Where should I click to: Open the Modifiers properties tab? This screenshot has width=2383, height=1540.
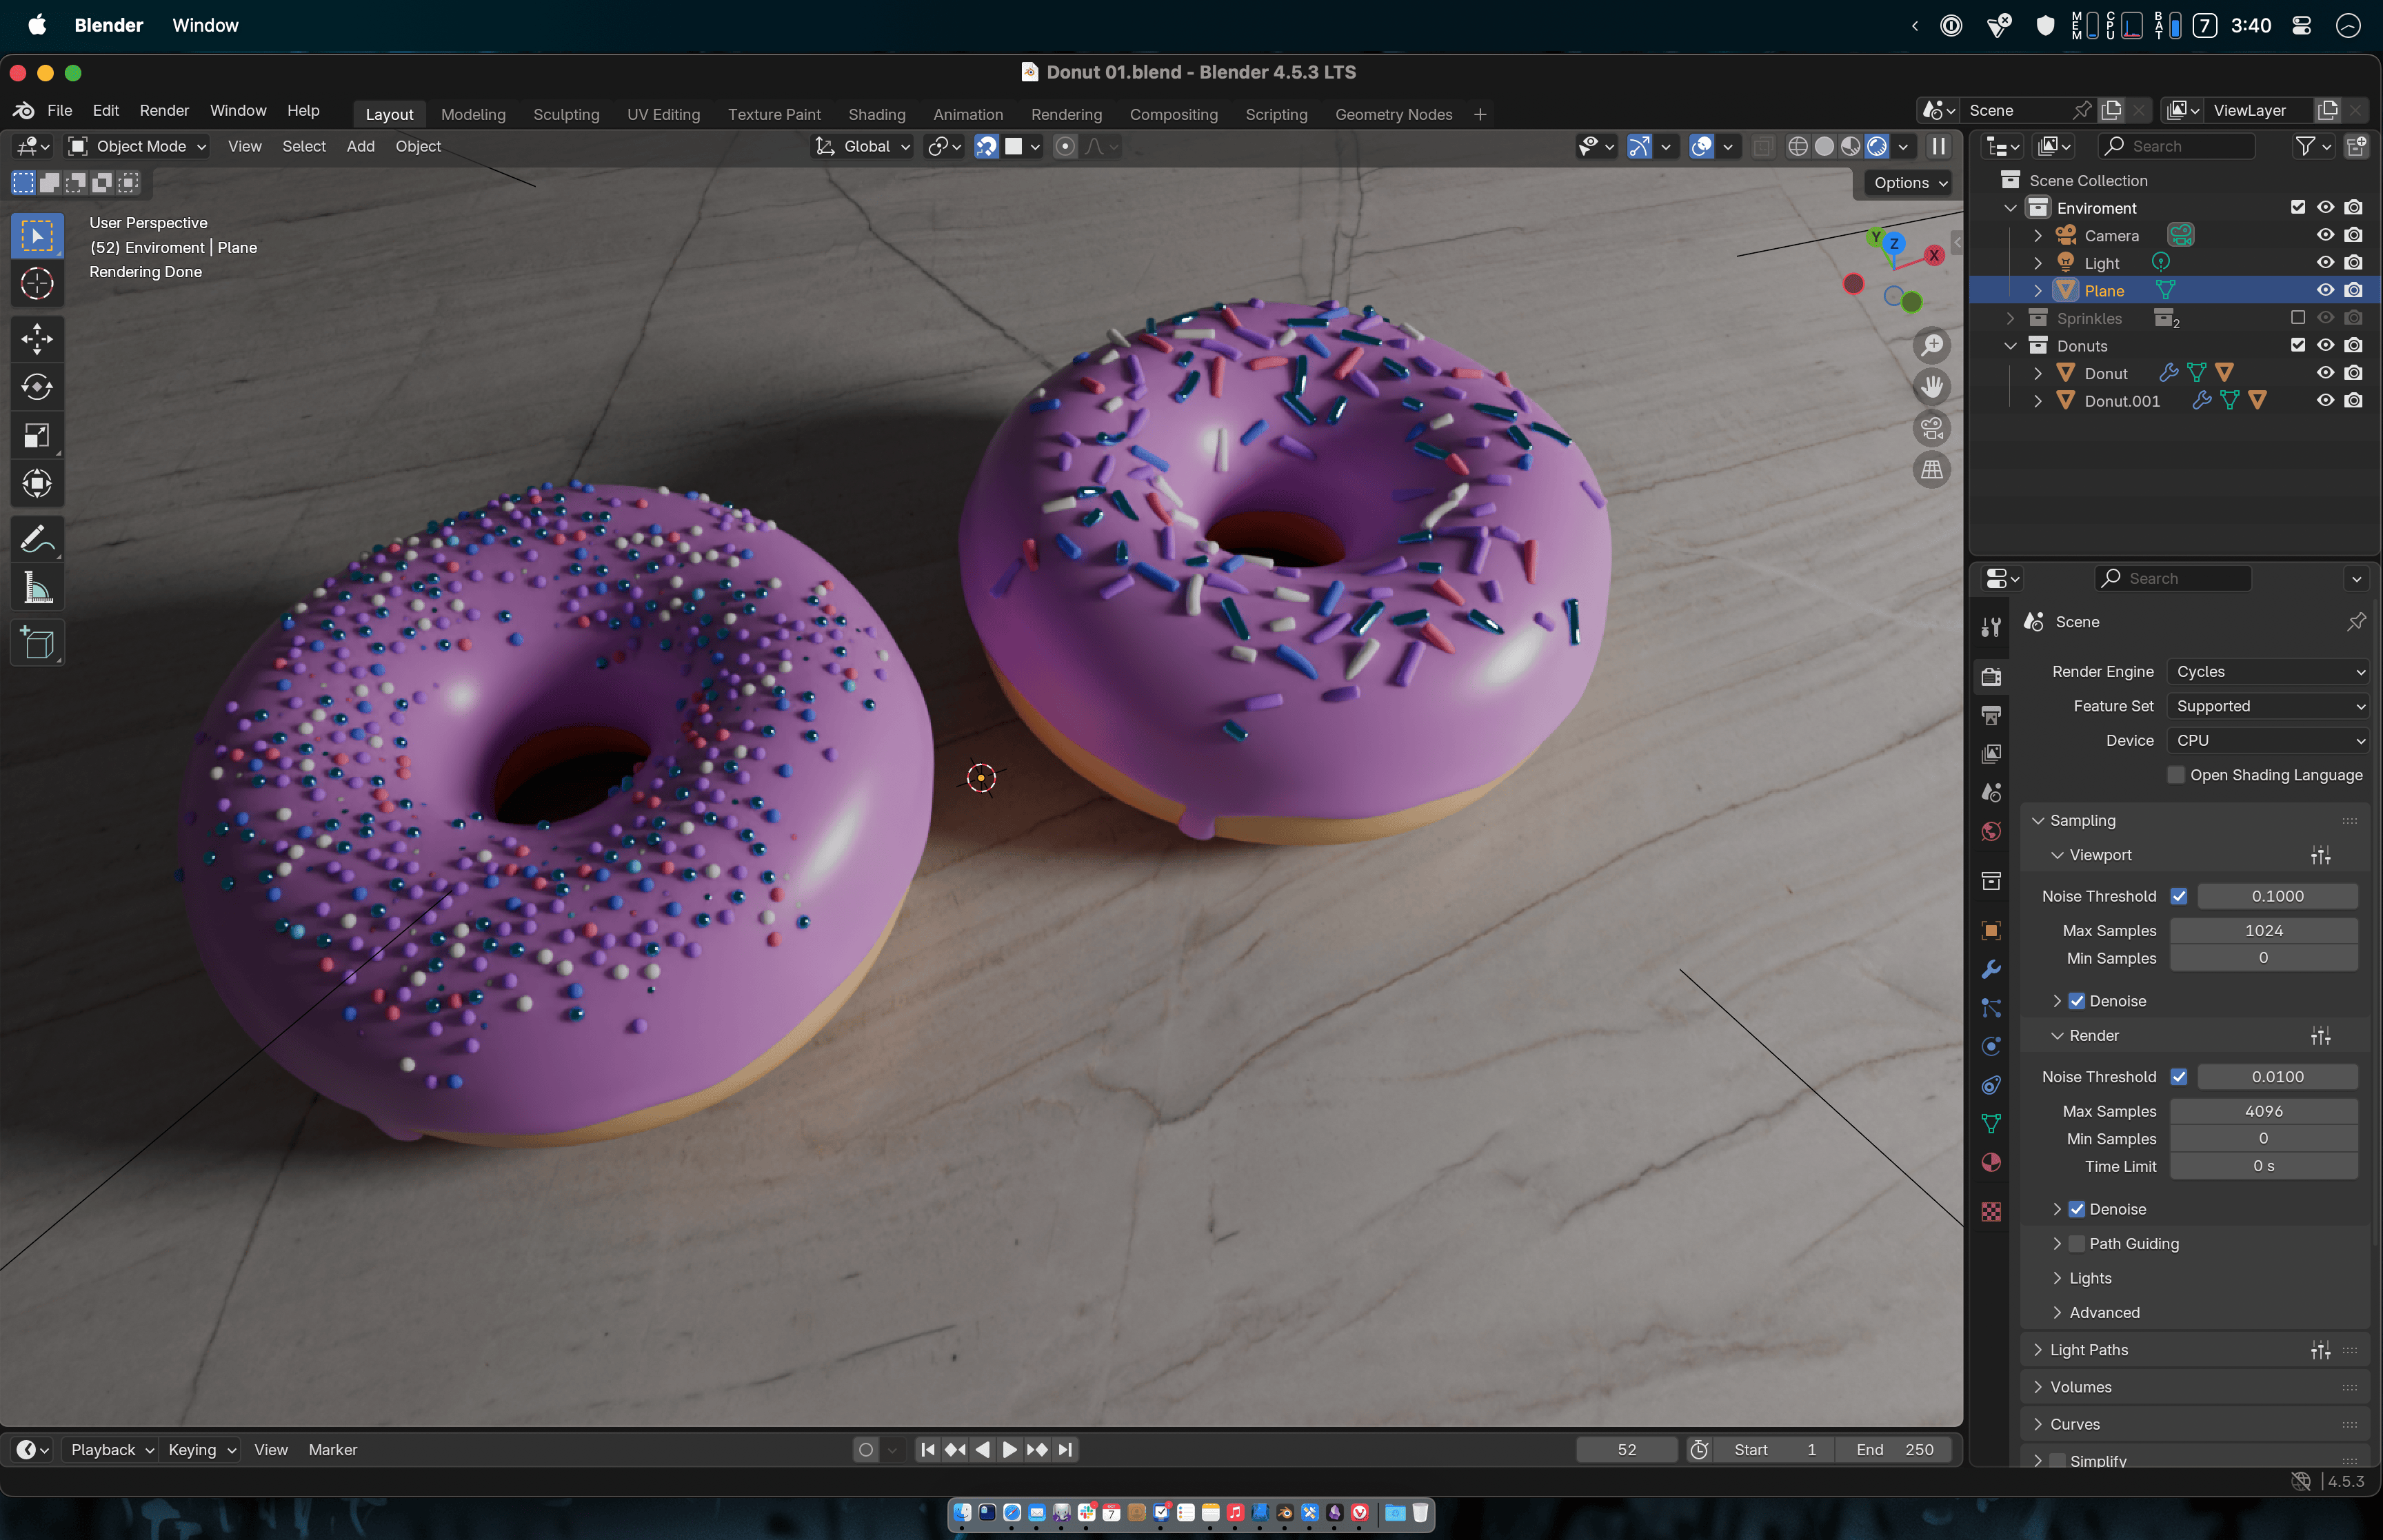click(x=1991, y=969)
